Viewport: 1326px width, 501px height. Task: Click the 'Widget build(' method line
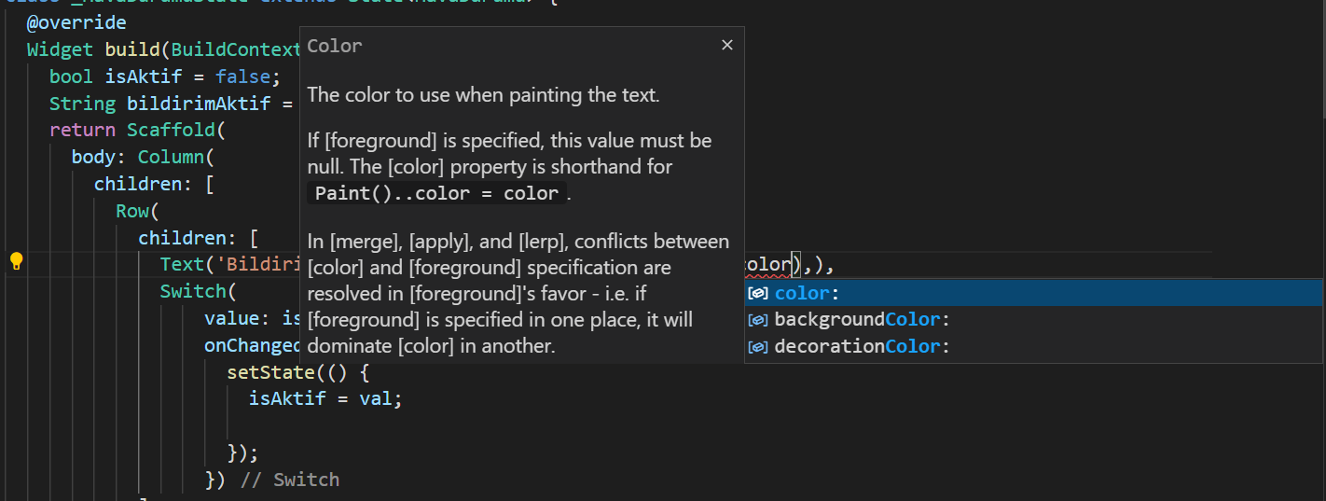point(163,49)
